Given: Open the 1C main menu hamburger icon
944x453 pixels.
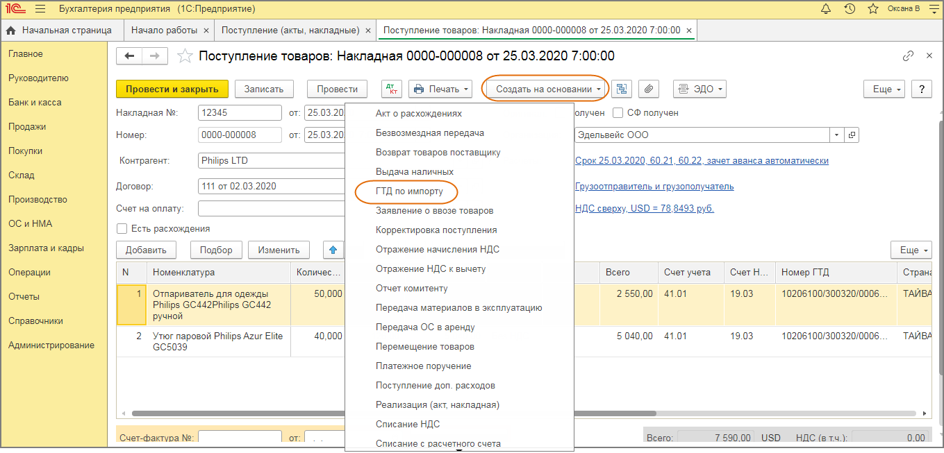Looking at the screenshot, I should tap(40, 9).
